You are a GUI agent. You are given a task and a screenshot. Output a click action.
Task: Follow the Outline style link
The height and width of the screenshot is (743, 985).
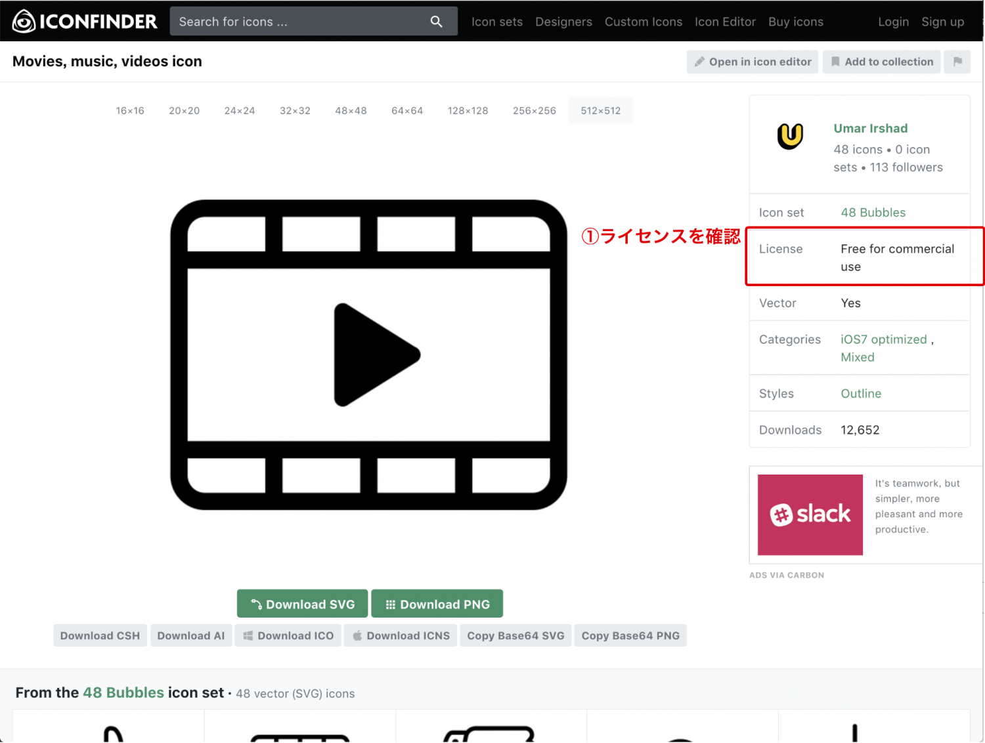[x=861, y=394]
